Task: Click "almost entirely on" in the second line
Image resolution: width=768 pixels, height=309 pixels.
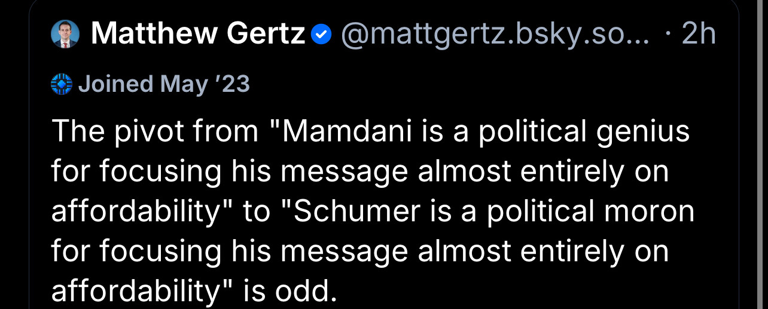Action: point(543,172)
